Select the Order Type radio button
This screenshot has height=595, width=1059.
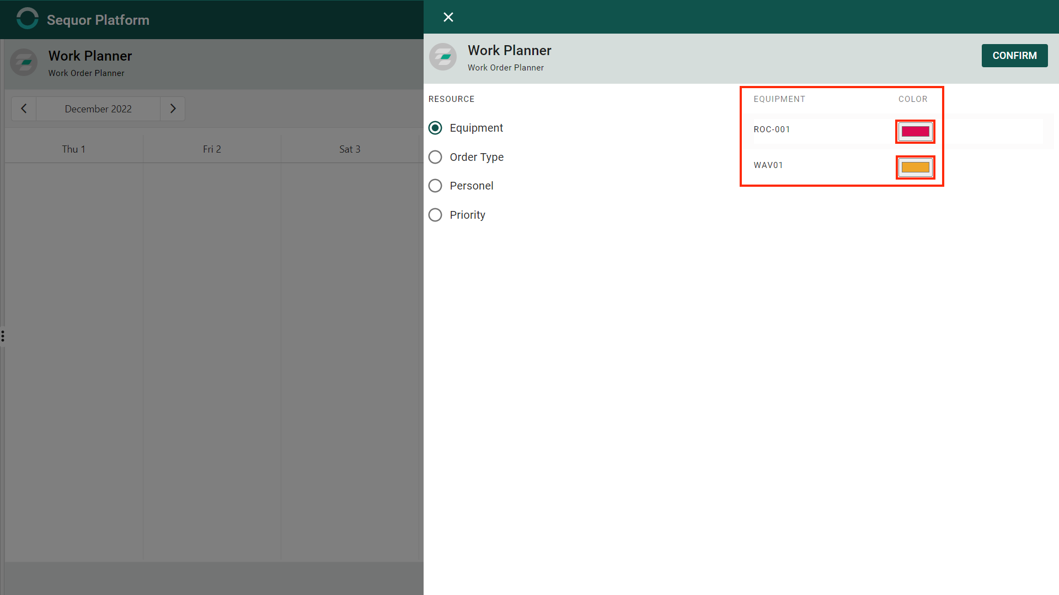(x=435, y=157)
